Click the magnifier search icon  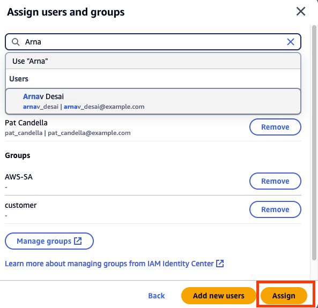pos(16,42)
